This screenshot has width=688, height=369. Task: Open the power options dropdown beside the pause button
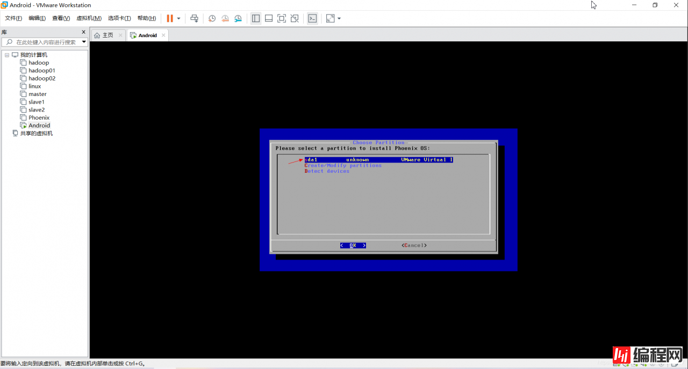(179, 18)
